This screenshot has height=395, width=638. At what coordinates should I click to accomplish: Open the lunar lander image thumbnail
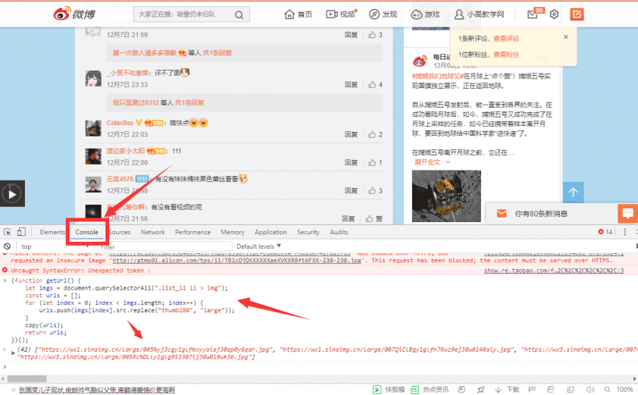[x=446, y=196]
